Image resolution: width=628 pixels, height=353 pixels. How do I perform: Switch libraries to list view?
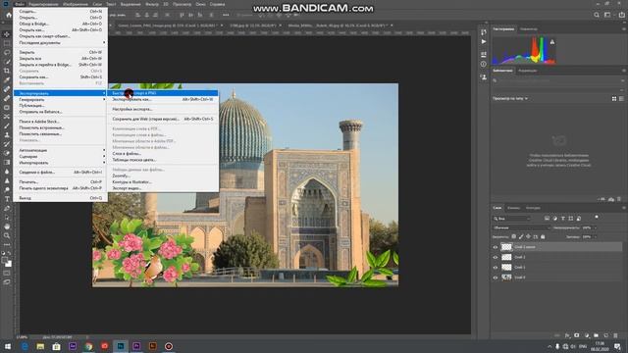click(x=621, y=98)
